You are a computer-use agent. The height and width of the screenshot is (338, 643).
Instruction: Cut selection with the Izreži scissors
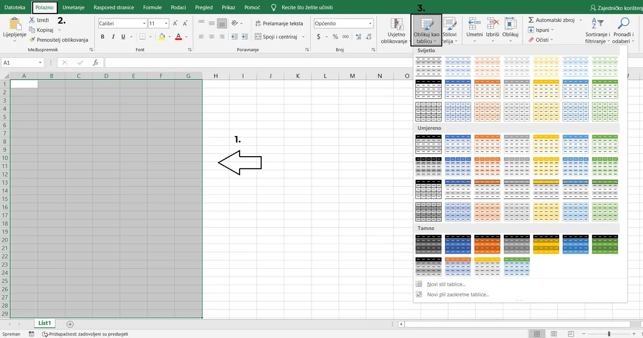click(39, 20)
